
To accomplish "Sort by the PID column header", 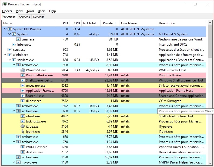I will click(x=63, y=23).
